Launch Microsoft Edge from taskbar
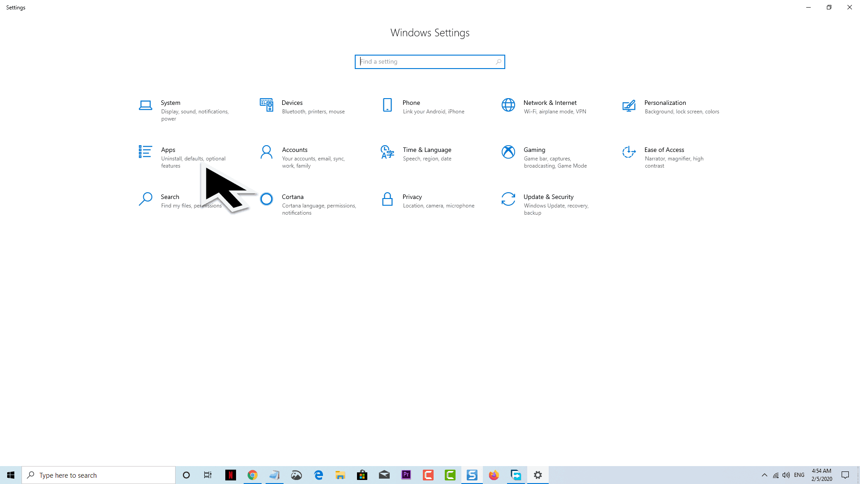 318,475
